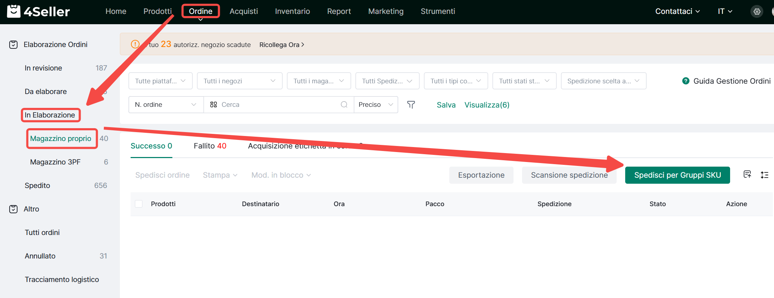774x298 pixels.
Task: Open the Inventario menu
Action: 292,11
